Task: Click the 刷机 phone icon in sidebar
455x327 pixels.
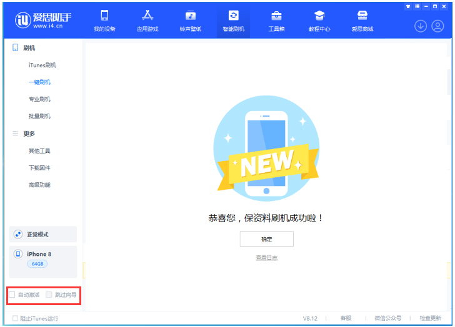Action: [16, 47]
